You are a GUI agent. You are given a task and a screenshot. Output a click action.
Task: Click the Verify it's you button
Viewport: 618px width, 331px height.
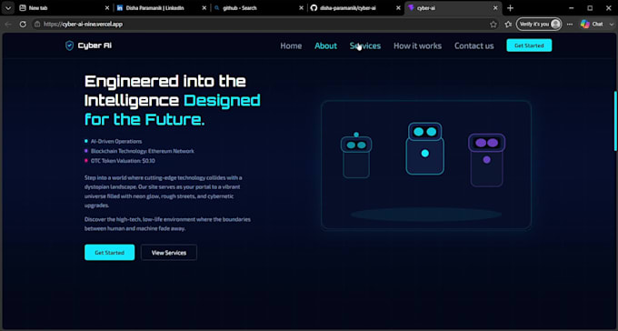click(x=539, y=24)
